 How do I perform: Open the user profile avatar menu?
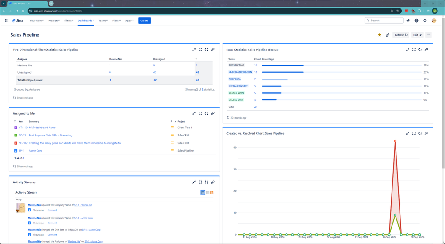click(434, 21)
